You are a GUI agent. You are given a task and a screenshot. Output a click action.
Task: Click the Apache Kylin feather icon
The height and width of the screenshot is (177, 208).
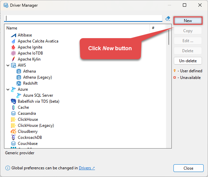tap(13, 59)
